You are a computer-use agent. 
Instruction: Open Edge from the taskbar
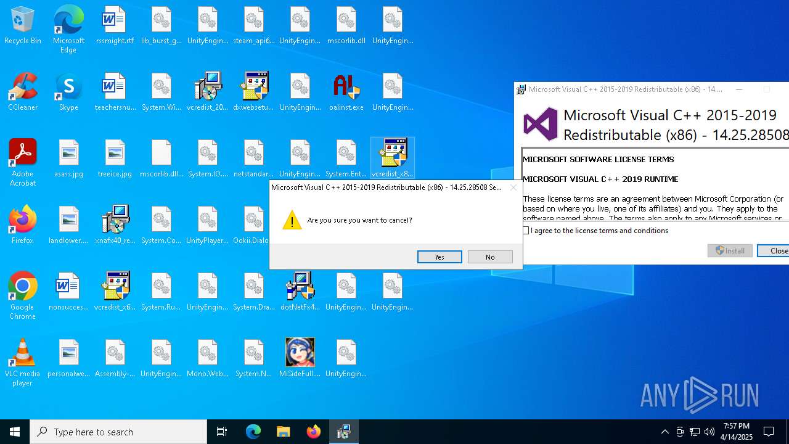point(253,432)
